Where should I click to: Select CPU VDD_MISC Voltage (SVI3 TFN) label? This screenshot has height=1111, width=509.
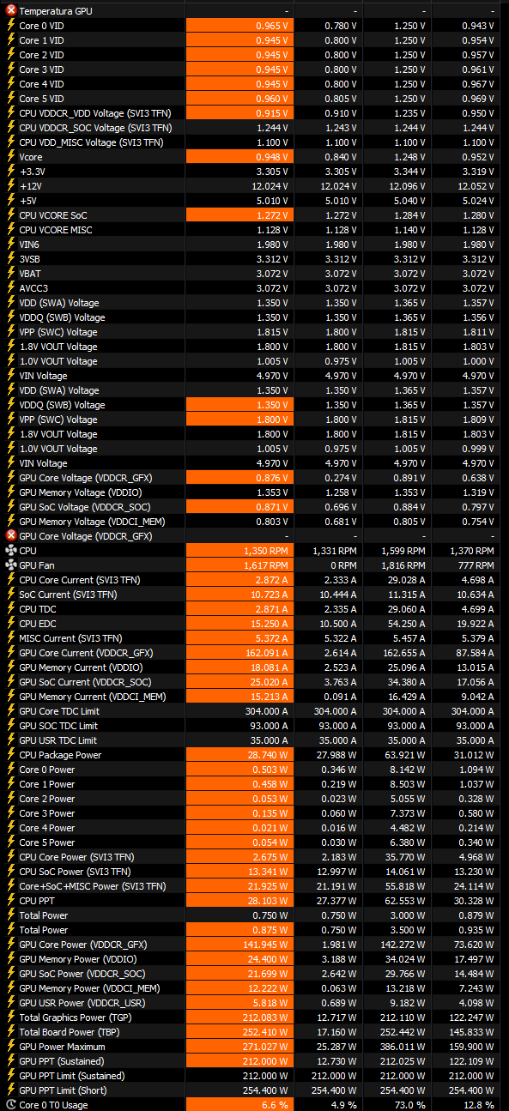coord(91,142)
